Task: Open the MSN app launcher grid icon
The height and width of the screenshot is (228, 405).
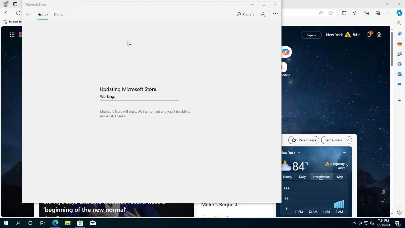Action: [x=12, y=35]
